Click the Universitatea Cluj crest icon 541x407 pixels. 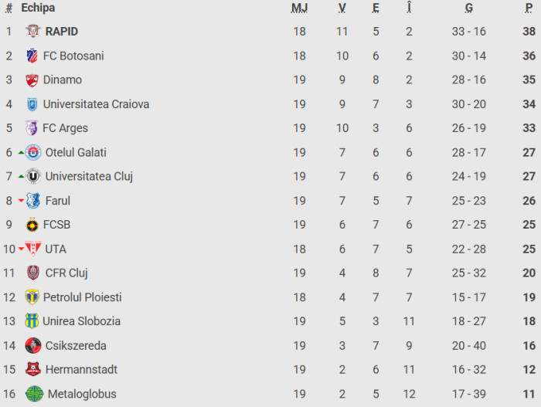[x=32, y=176]
